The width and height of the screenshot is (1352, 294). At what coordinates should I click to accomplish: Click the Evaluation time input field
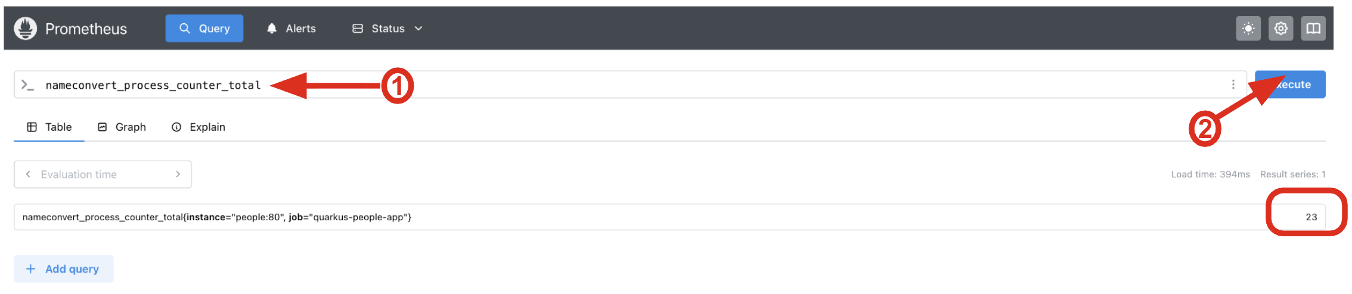point(103,174)
